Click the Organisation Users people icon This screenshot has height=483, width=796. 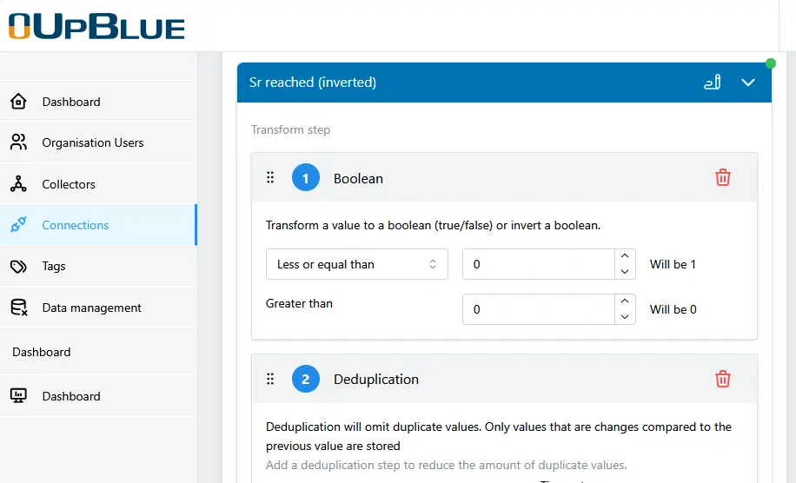[x=18, y=142]
